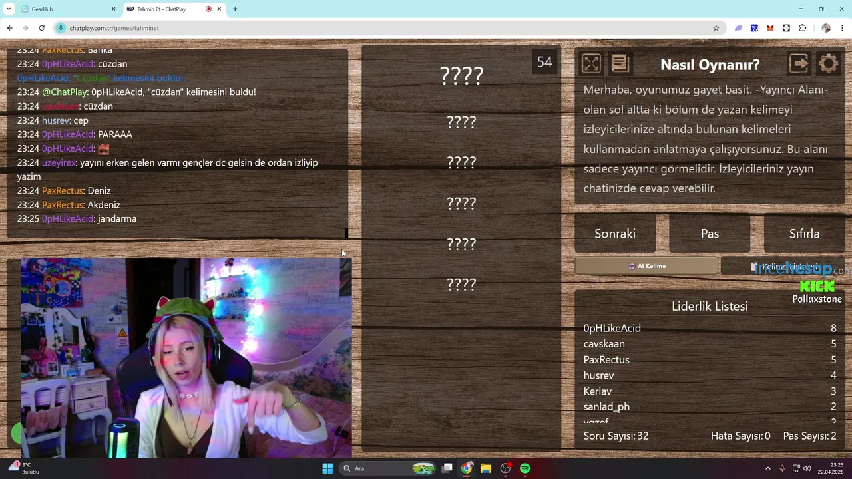Viewport: 852px width, 479px height.
Task: Click the Hata Sayısı: 0 counter
Action: (x=740, y=436)
